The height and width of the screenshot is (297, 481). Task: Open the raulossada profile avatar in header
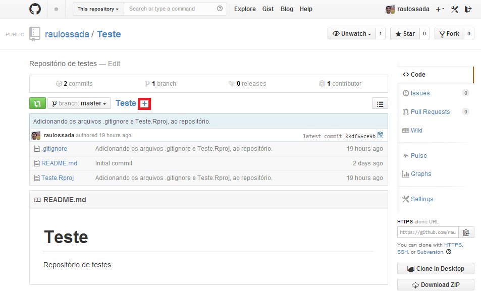(x=390, y=9)
